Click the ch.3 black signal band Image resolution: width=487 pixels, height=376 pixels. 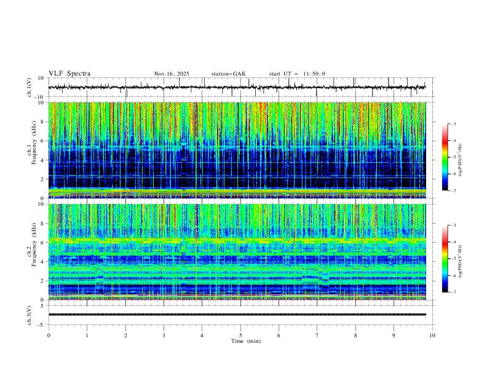[x=237, y=315]
